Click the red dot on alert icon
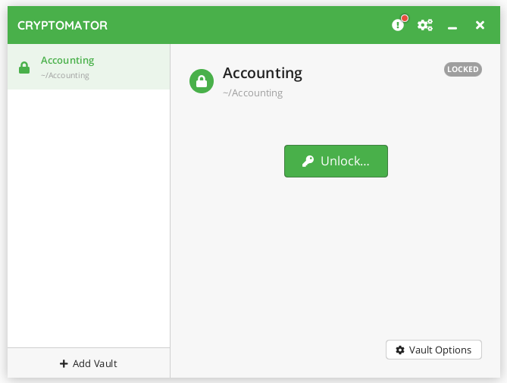Image resolution: width=507 pixels, height=383 pixels. pyautogui.click(x=405, y=18)
